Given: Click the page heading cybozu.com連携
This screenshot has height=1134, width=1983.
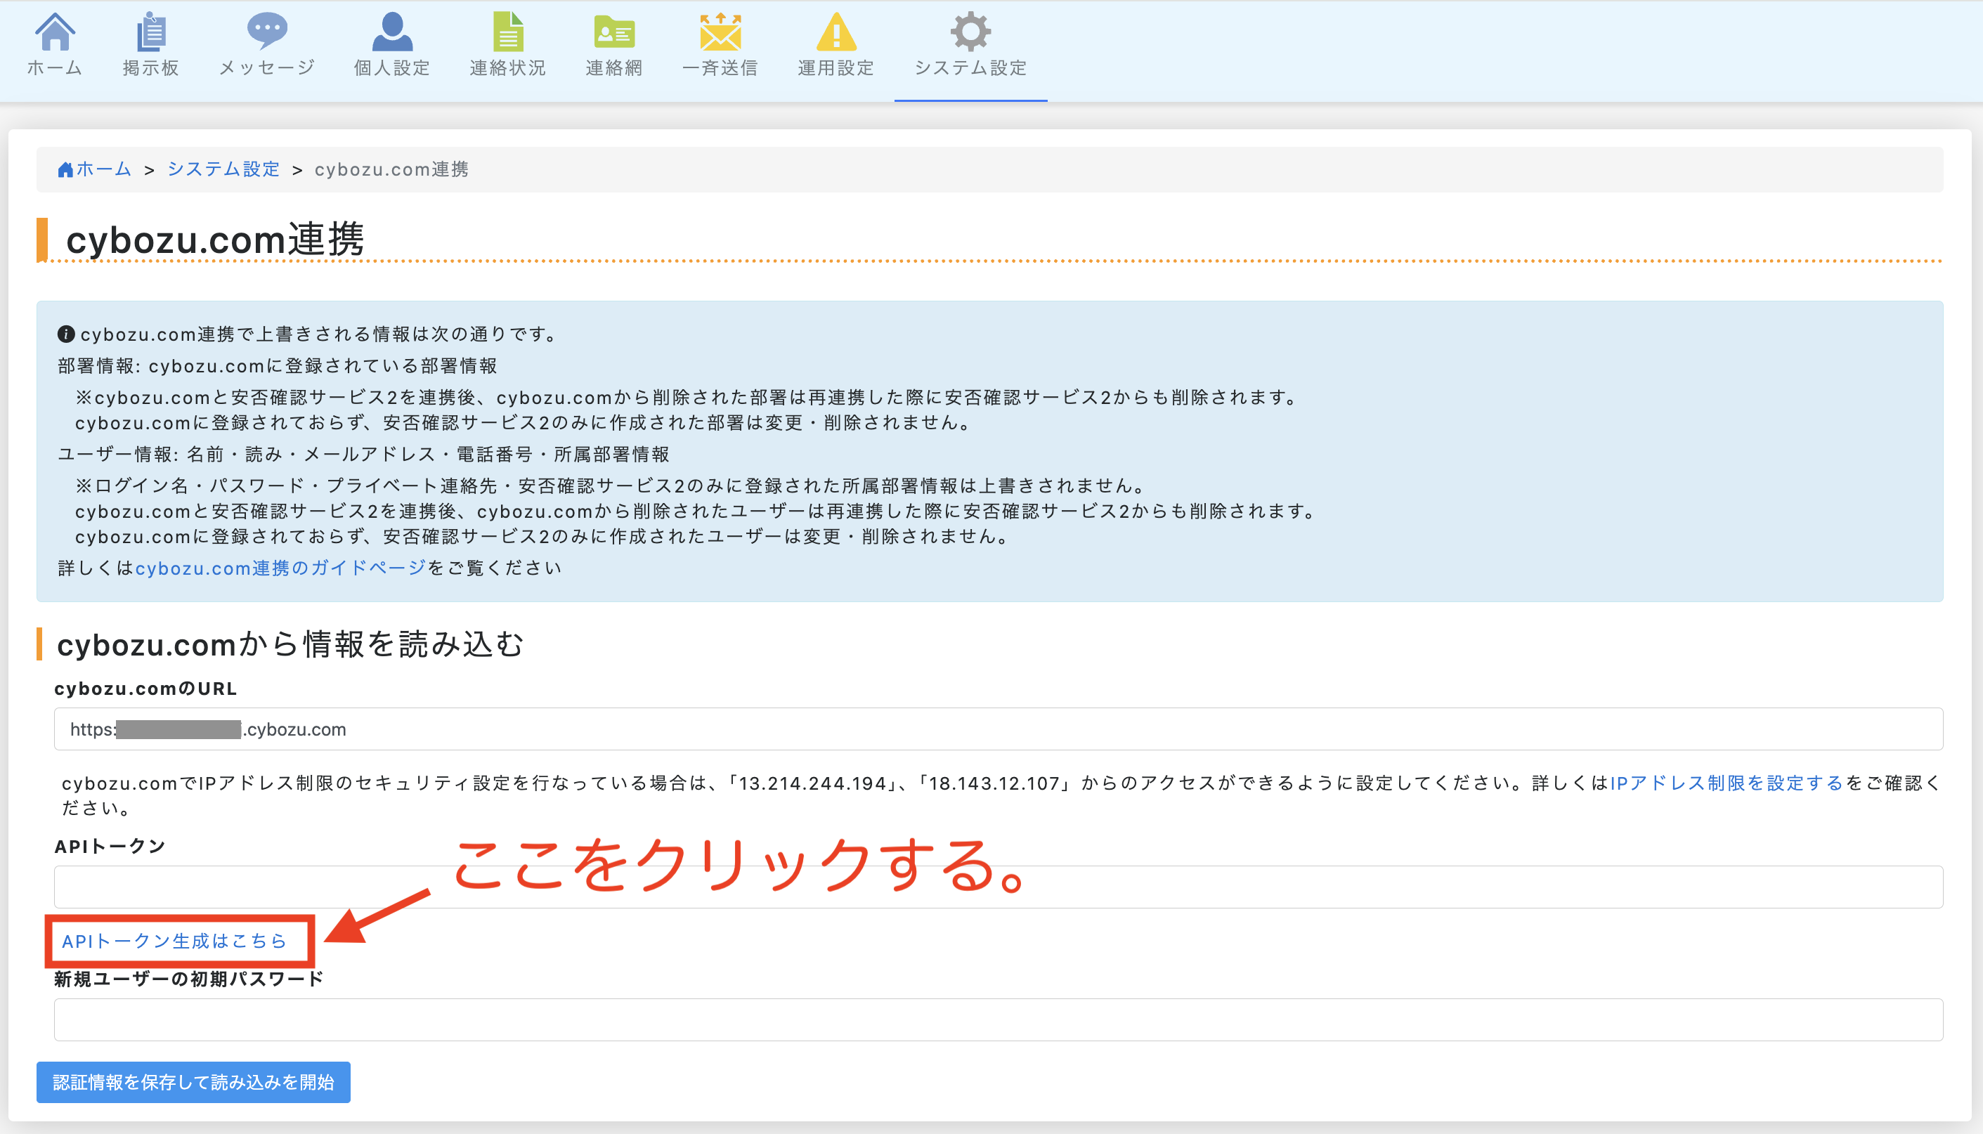Looking at the screenshot, I should point(215,239).
